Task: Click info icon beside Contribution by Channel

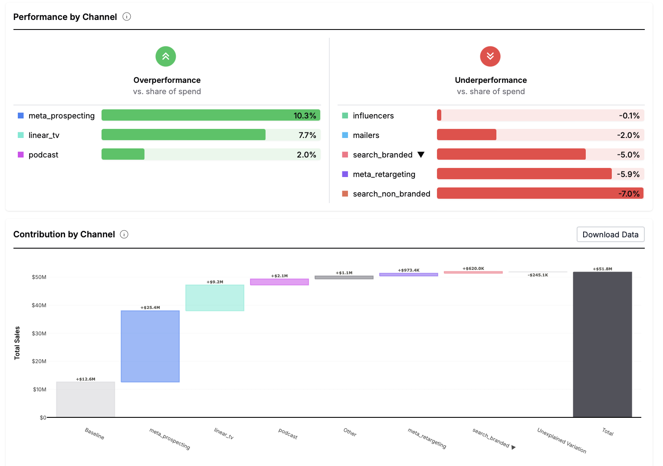Action: (x=124, y=235)
